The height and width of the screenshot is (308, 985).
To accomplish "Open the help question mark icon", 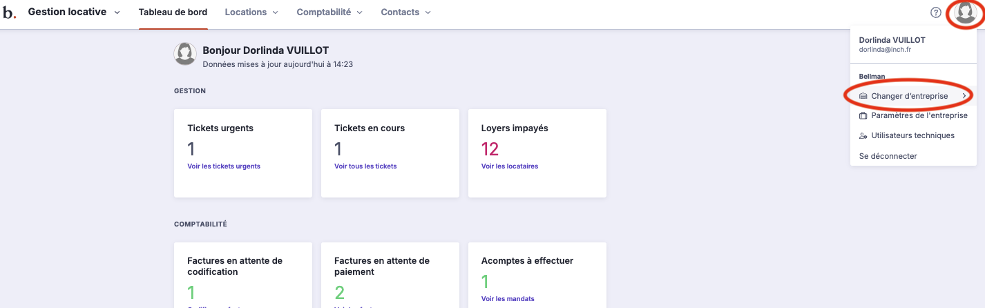I will click(x=936, y=12).
